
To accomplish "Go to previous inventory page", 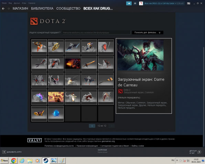I will (92, 126).
